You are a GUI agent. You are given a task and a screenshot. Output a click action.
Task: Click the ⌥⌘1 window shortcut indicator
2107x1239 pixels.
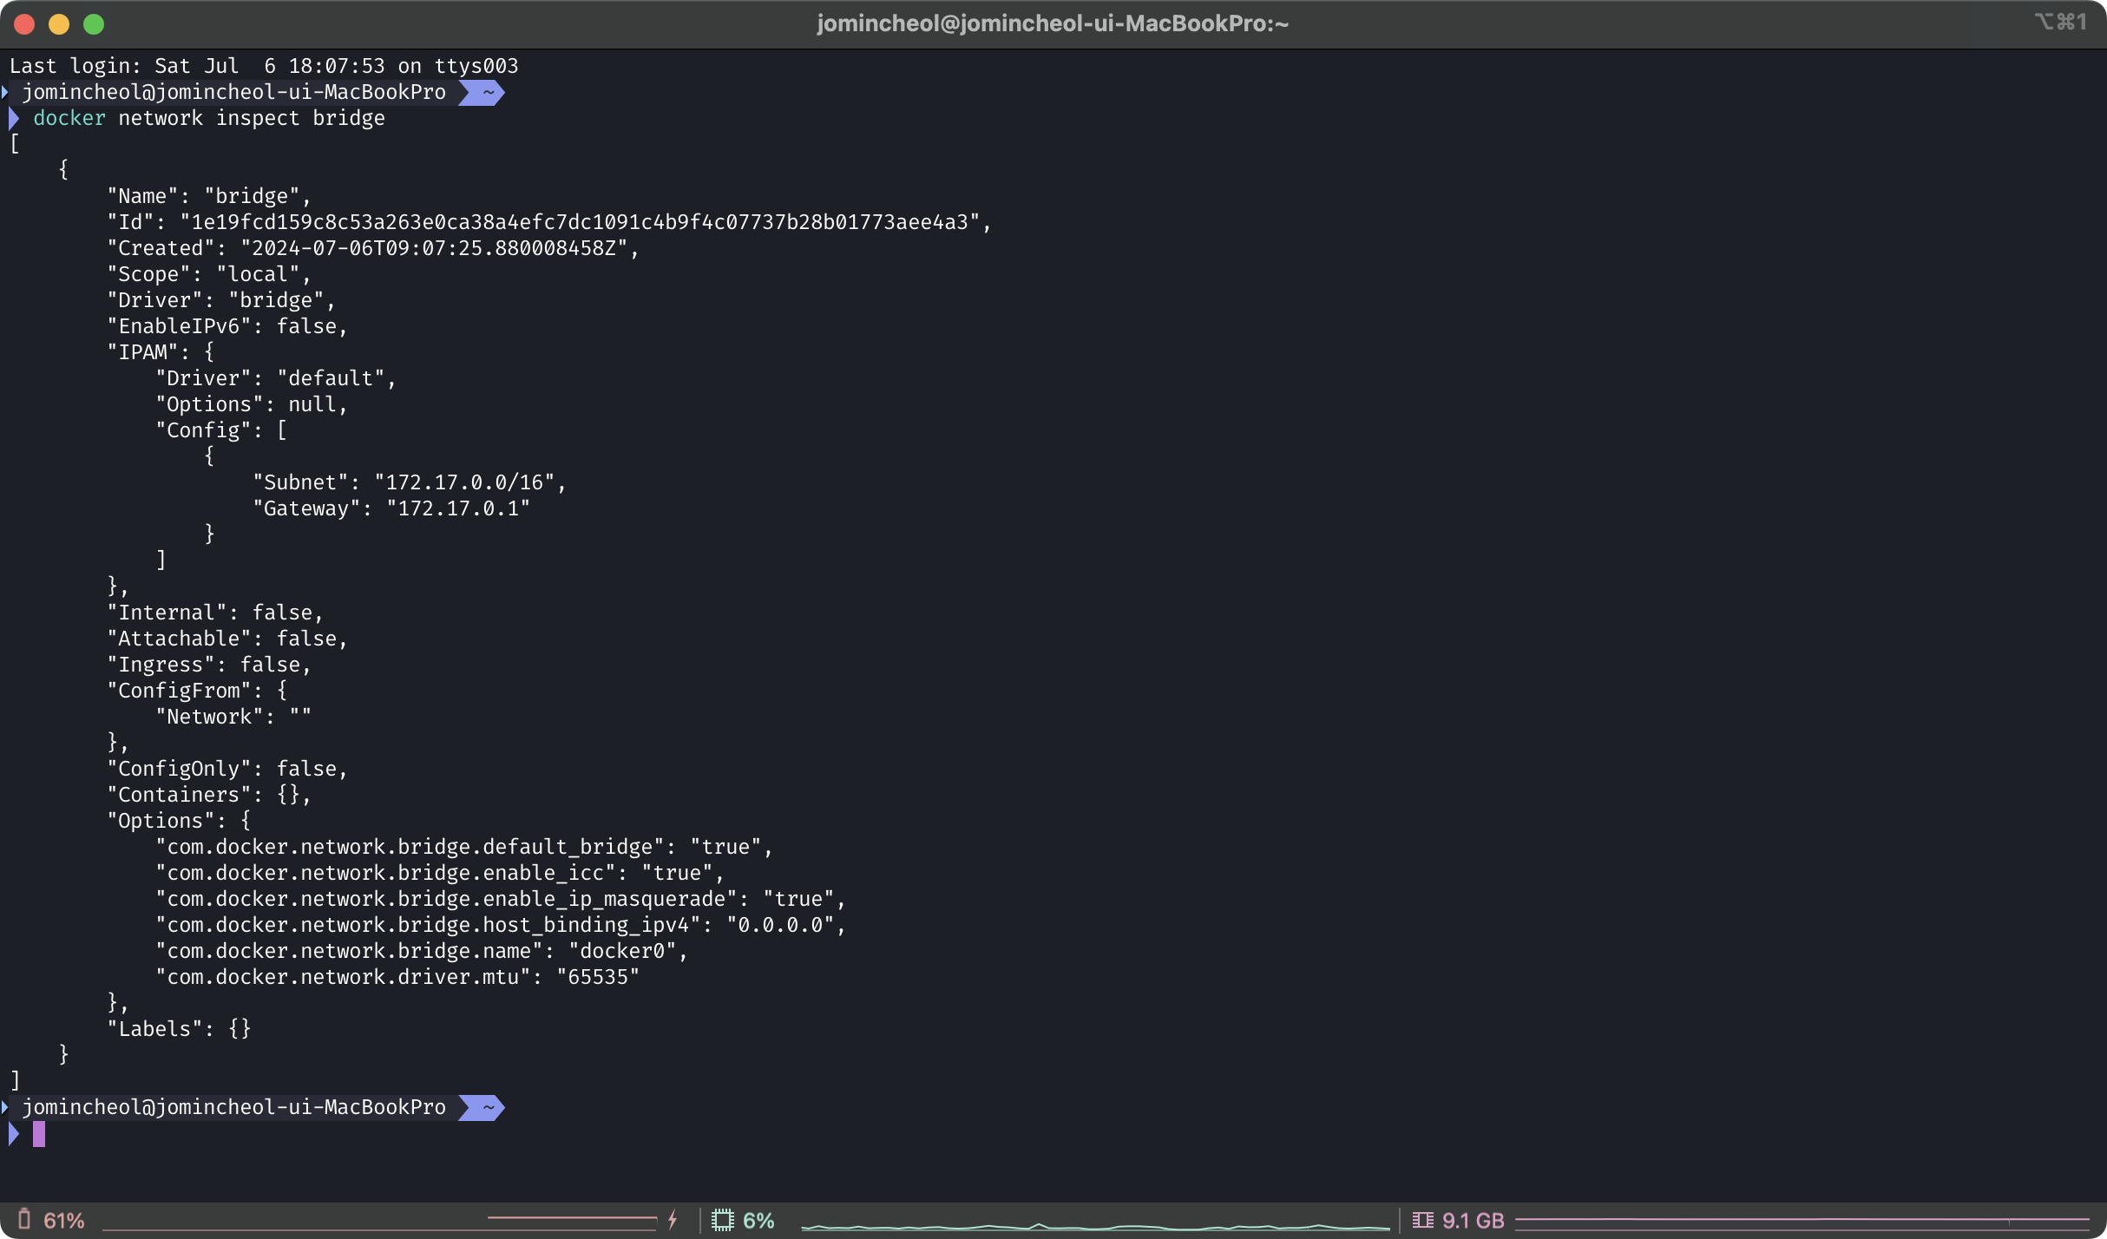click(2060, 23)
